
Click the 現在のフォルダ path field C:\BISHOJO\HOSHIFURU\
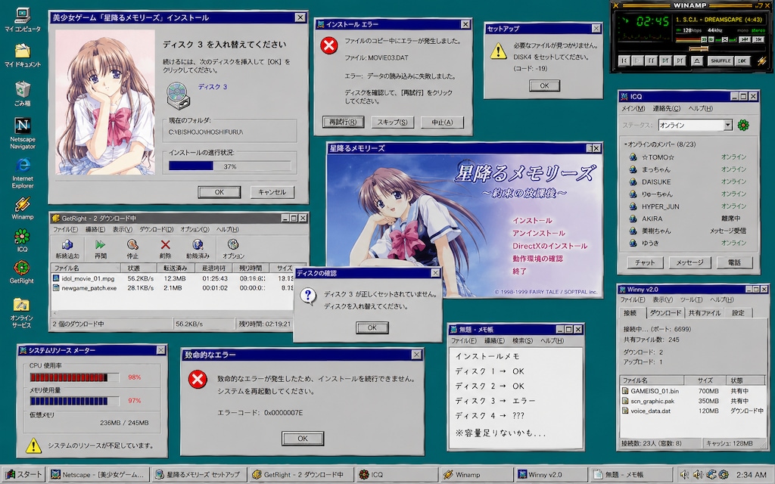pos(229,132)
